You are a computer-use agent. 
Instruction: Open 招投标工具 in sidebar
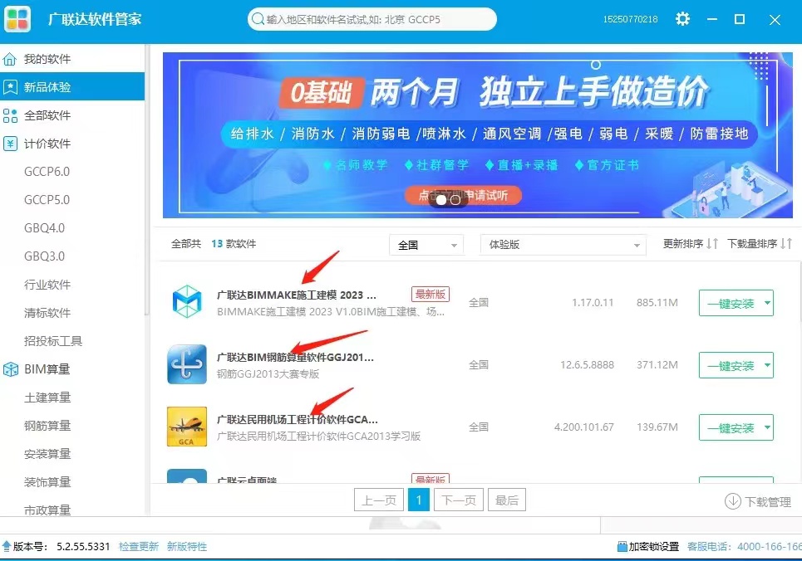coord(52,341)
